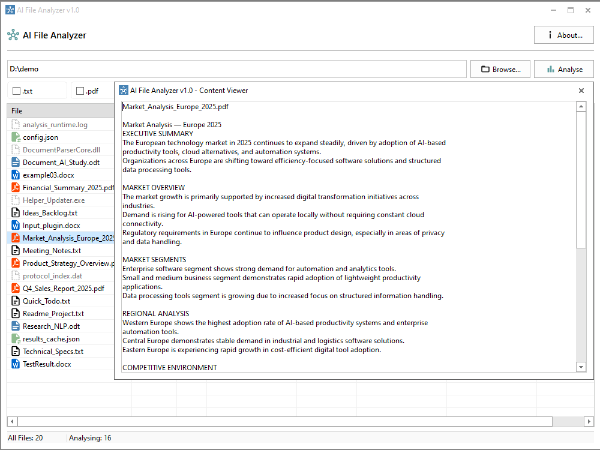The width and height of the screenshot is (600, 450).
Task: Click the text file icon for Ideas_Backlog.txt
Action: point(16,213)
